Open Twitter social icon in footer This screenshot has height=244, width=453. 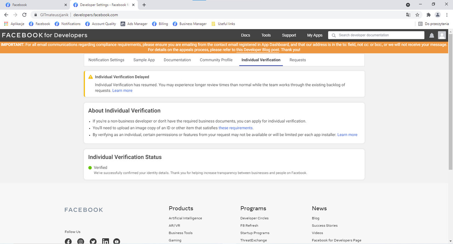[x=93, y=241]
